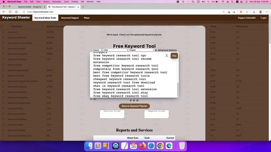
Task: Open the File menu
Action: pyautogui.click(x=25, y=2)
